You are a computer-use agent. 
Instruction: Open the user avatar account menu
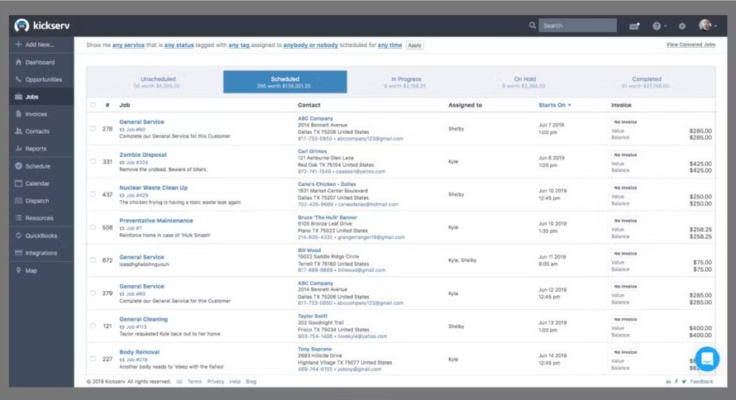pos(706,26)
